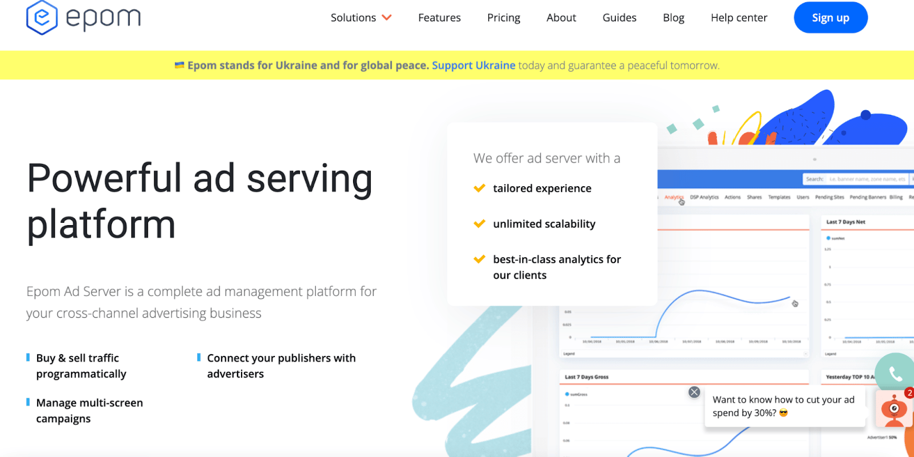Open the Help center link
The image size is (914, 457).
coord(739,18)
